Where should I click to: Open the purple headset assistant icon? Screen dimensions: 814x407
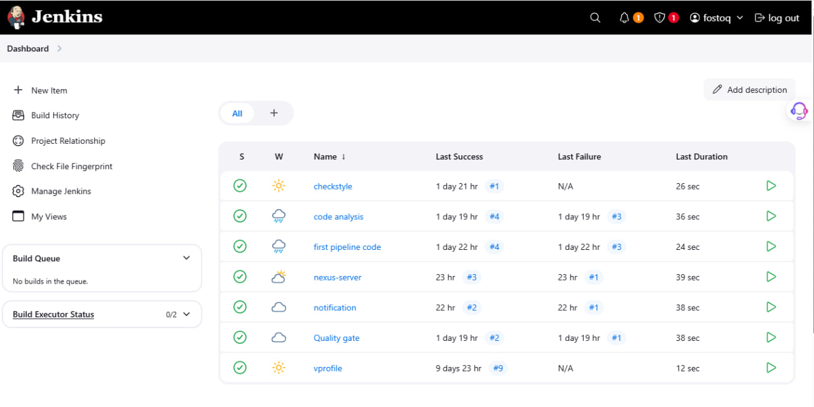coord(799,111)
